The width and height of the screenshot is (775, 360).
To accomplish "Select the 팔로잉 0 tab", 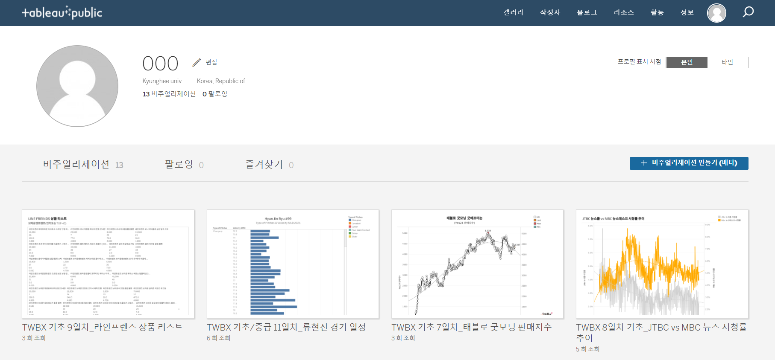I will click(184, 165).
